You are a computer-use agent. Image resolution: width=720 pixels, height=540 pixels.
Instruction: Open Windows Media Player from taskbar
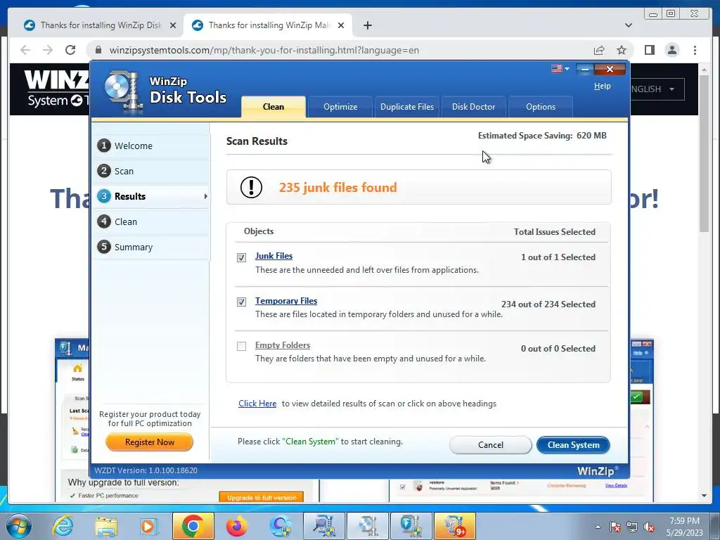coord(149,526)
